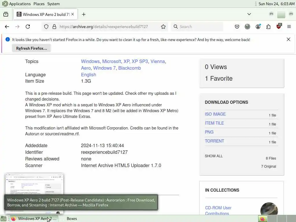
Task: Open the XP SP3 topic link
Action: 140,61
